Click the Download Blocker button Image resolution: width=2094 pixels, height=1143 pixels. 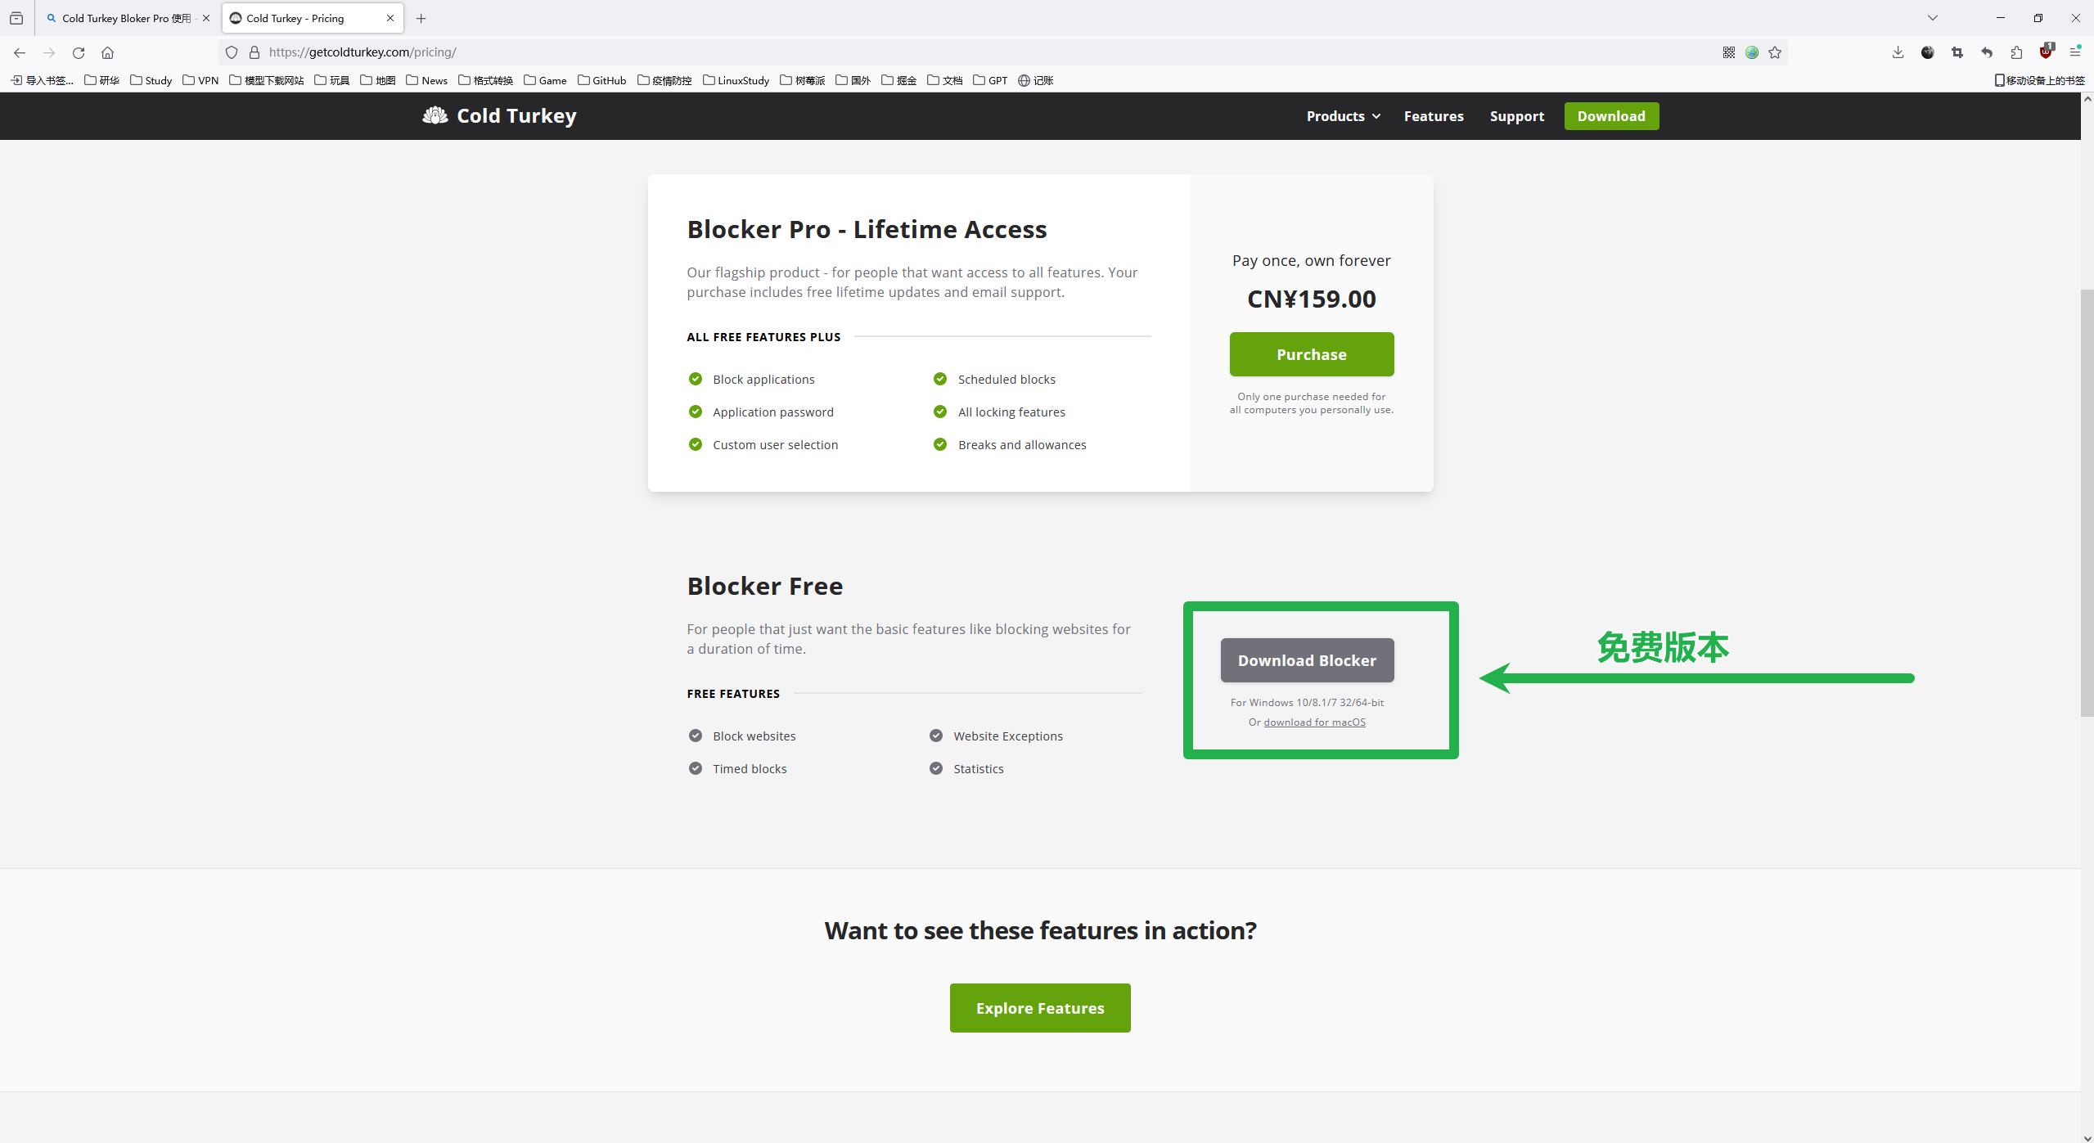1307,660
